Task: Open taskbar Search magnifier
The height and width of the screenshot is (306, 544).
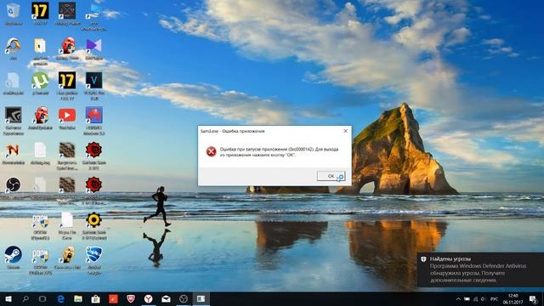Action: (x=25, y=298)
